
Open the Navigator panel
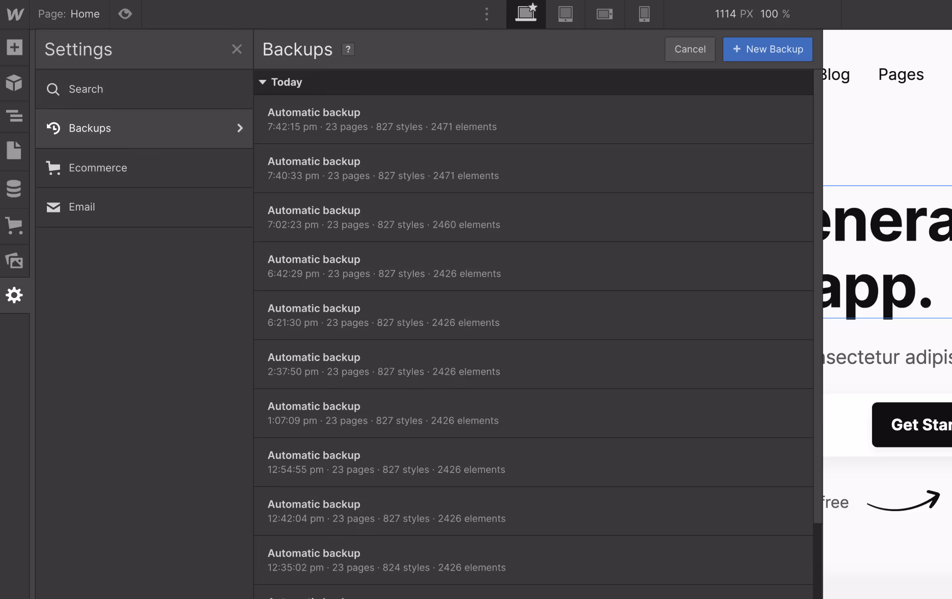(x=14, y=116)
